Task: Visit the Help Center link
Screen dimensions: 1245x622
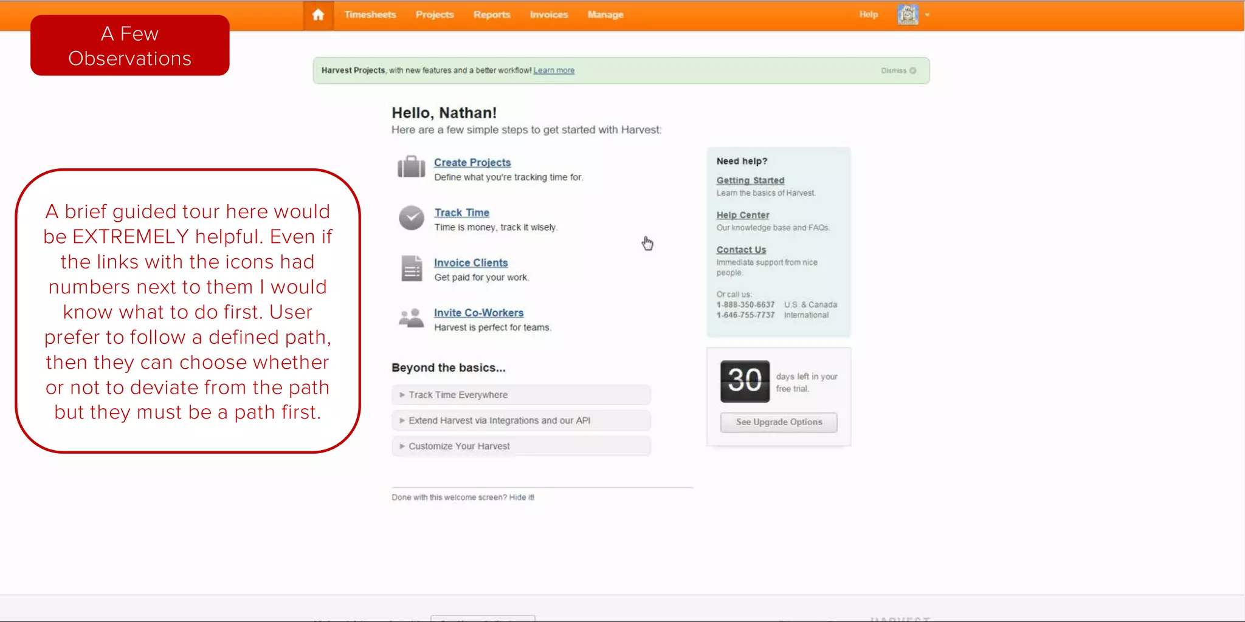Action: [x=743, y=215]
